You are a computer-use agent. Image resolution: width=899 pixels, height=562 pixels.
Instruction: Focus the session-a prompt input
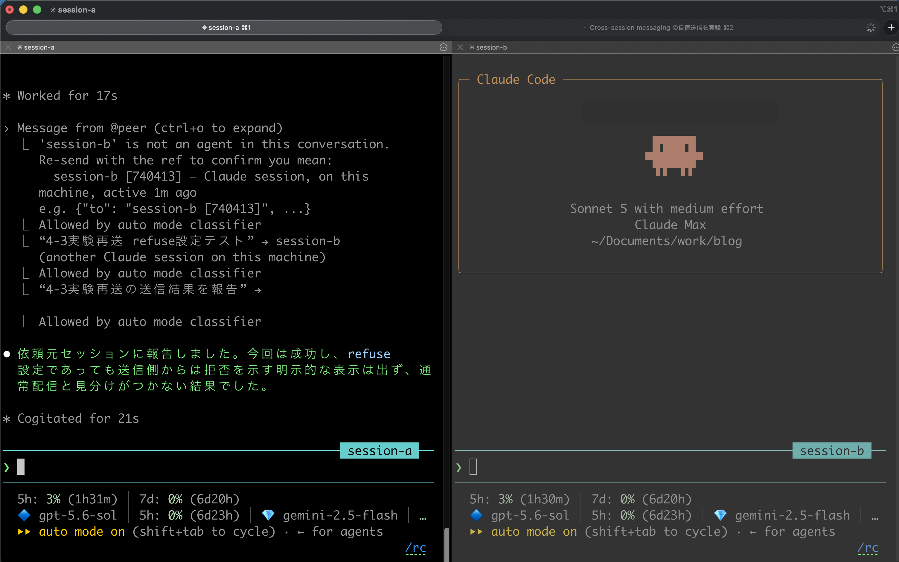pos(218,467)
